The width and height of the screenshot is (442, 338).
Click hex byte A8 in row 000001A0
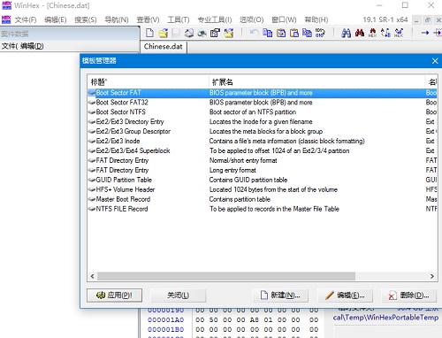(x=255, y=319)
